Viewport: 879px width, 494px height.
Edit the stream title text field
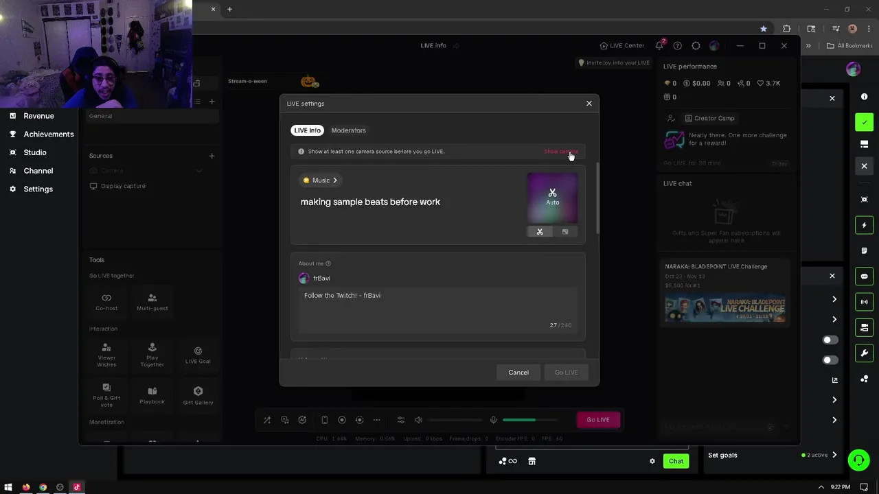coord(370,202)
